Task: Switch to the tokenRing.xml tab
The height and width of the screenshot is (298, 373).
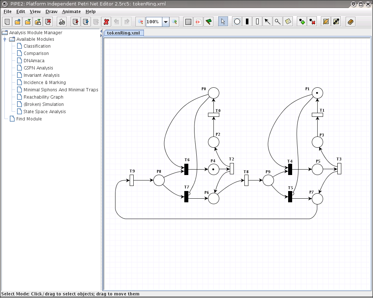Action: point(124,33)
